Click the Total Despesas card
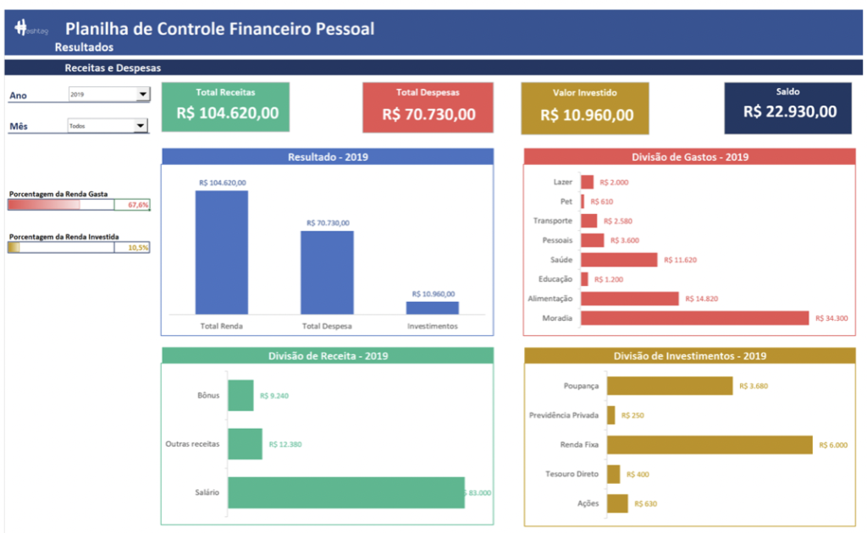The image size is (867, 533). tap(428, 106)
